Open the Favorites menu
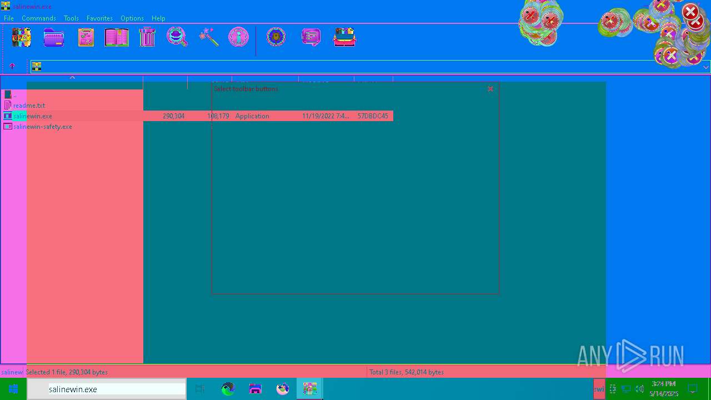The image size is (711, 400). [99, 18]
